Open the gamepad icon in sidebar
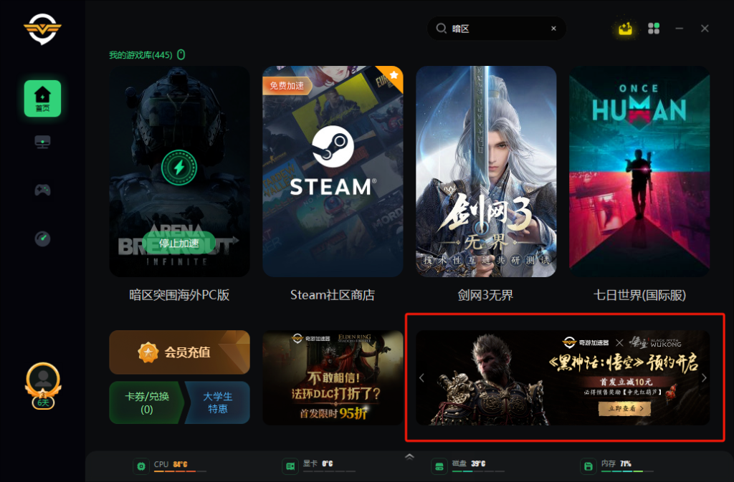The height and width of the screenshot is (482, 734). (42, 190)
